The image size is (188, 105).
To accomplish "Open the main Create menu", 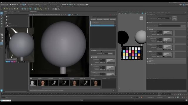I will [9, 3].
